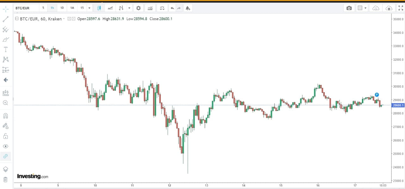This screenshot has width=405, height=189.
Task: Toggle lock all drawing tools
Action: [x=5, y=136]
